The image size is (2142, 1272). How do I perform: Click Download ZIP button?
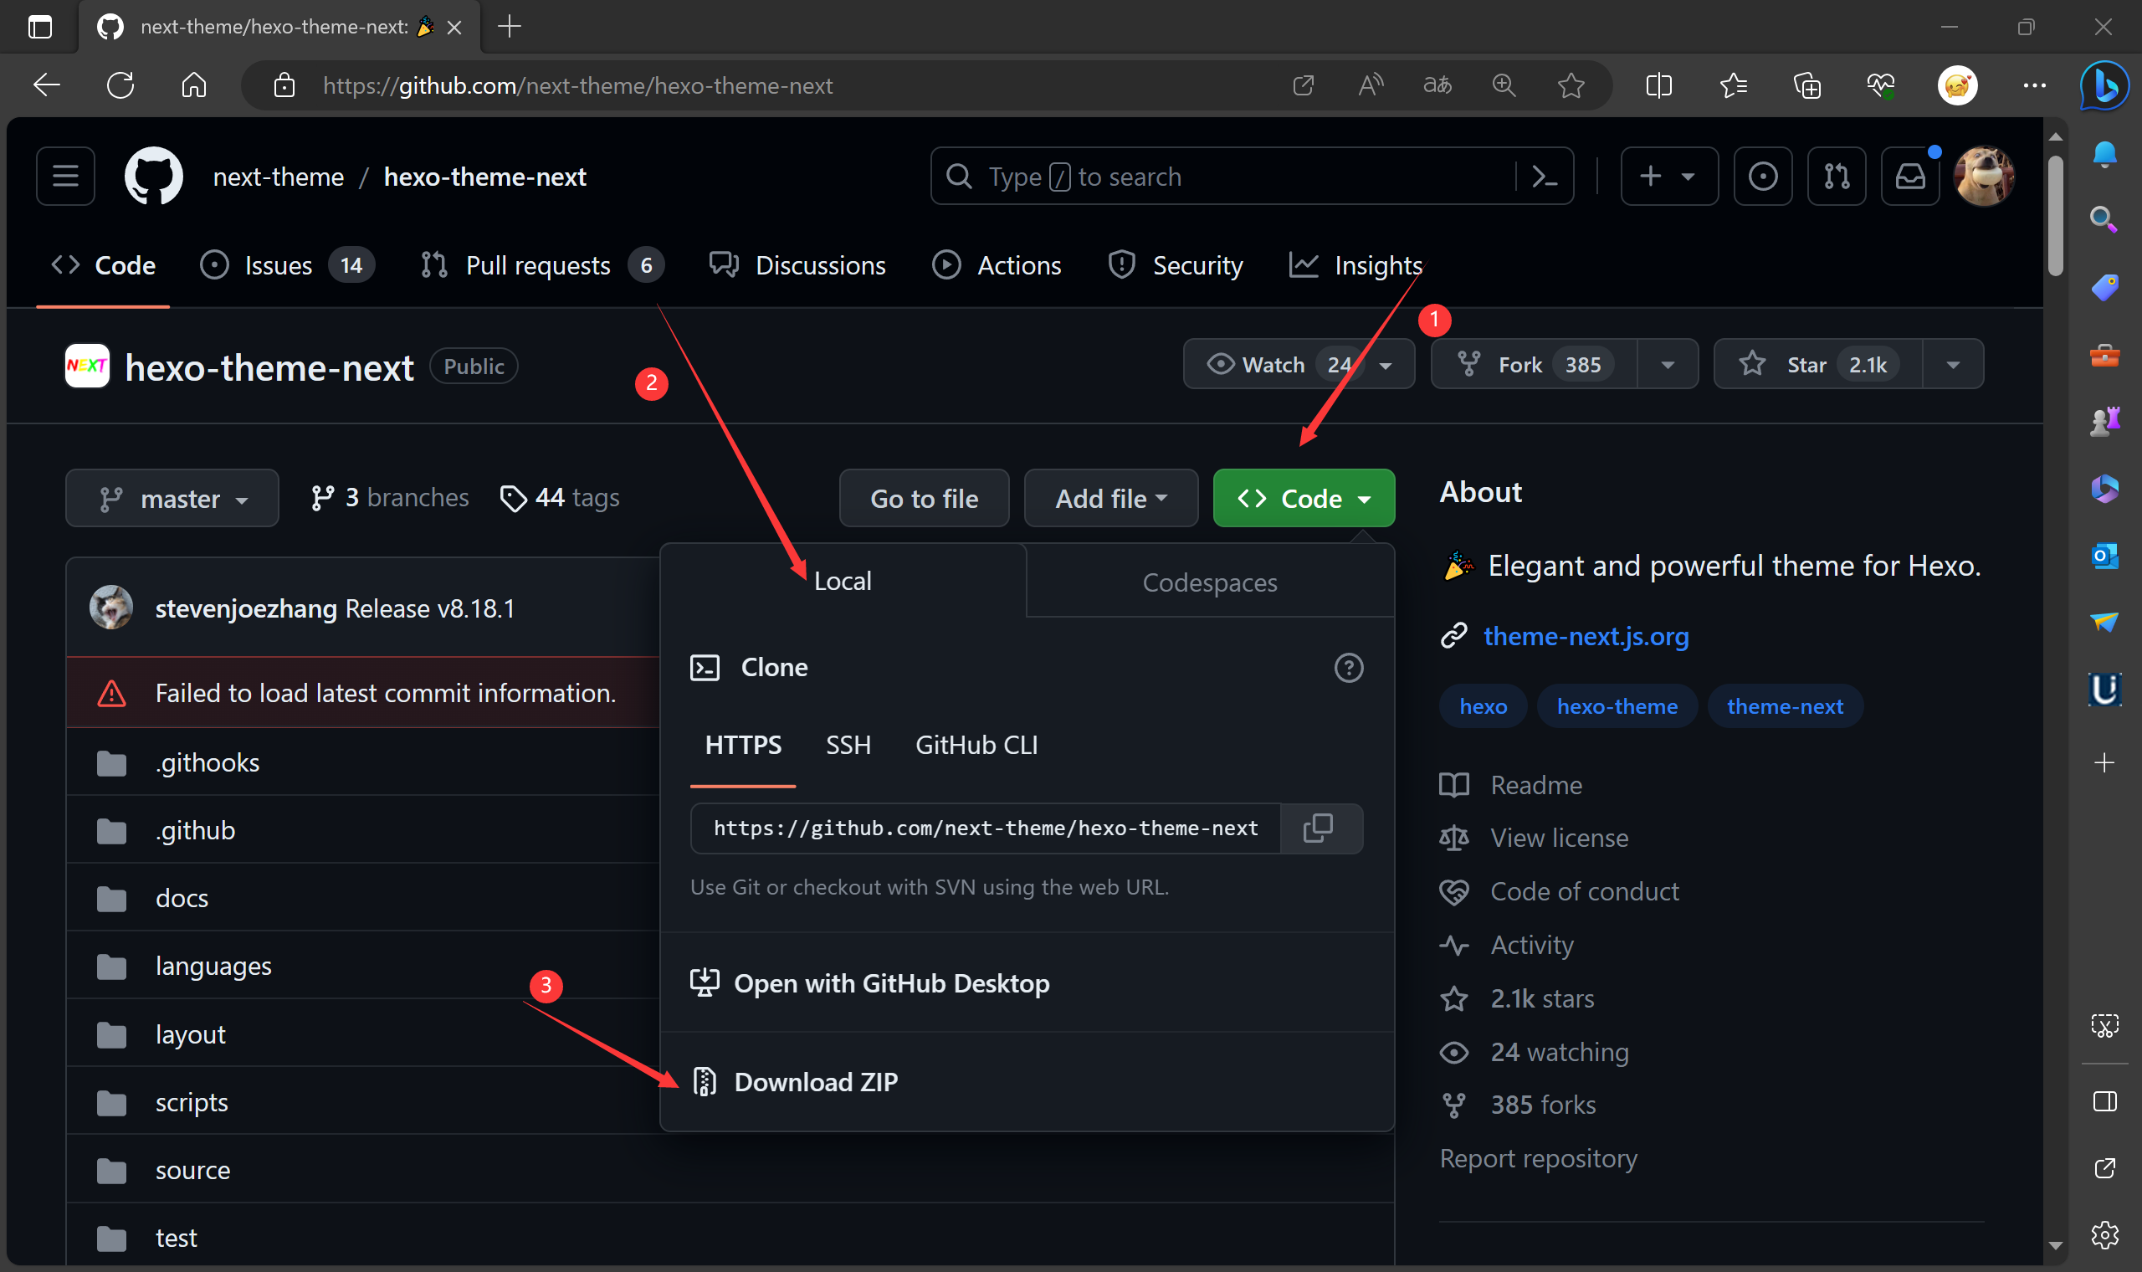(816, 1081)
